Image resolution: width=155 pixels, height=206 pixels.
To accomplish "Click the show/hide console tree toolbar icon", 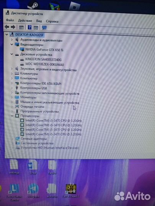I will click(x=21, y=27).
